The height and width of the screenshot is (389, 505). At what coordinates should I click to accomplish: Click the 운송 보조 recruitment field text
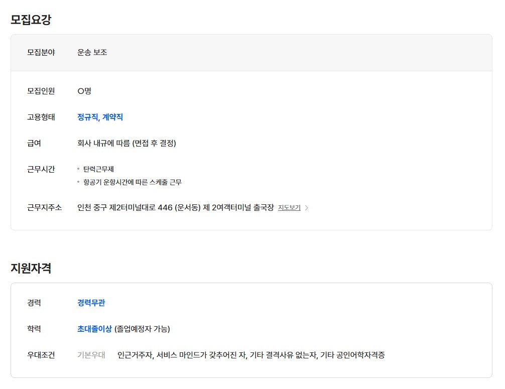(x=92, y=52)
